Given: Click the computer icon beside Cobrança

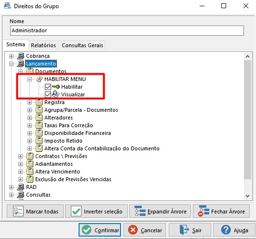Looking at the screenshot, I should pyautogui.click(x=21, y=56).
